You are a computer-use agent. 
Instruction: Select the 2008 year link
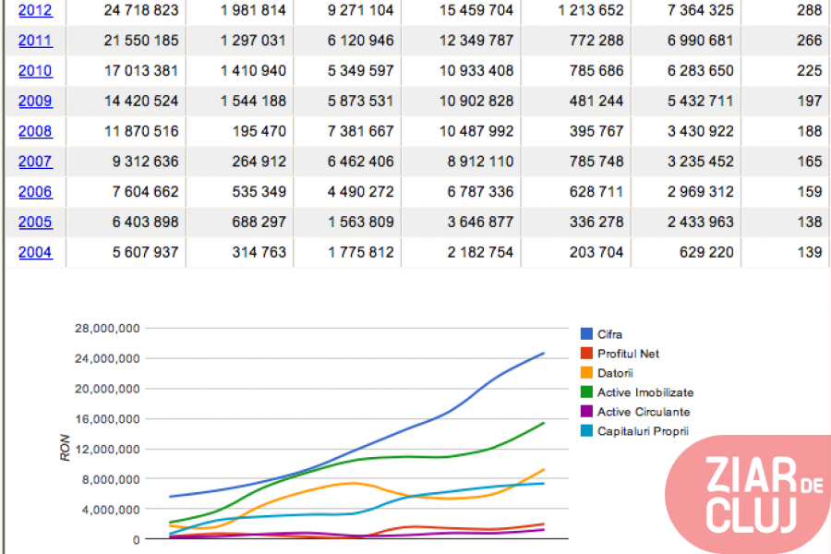pyautogui.click(x=35, y=132)
